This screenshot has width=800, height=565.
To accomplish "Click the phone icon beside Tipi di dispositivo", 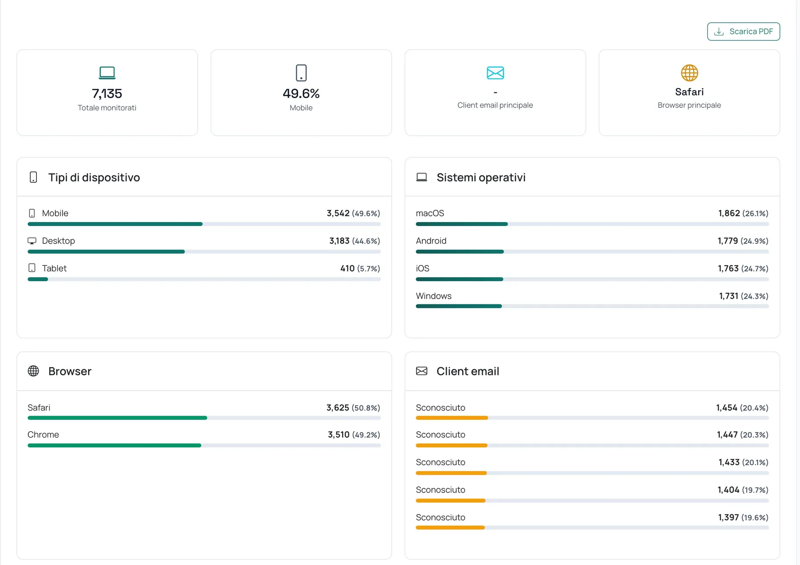I will (33, 177).
